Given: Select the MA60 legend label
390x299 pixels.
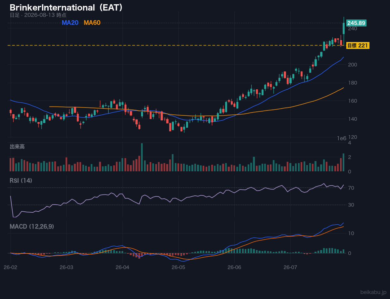Looking at the screenshot, I should tap(92, 22).
